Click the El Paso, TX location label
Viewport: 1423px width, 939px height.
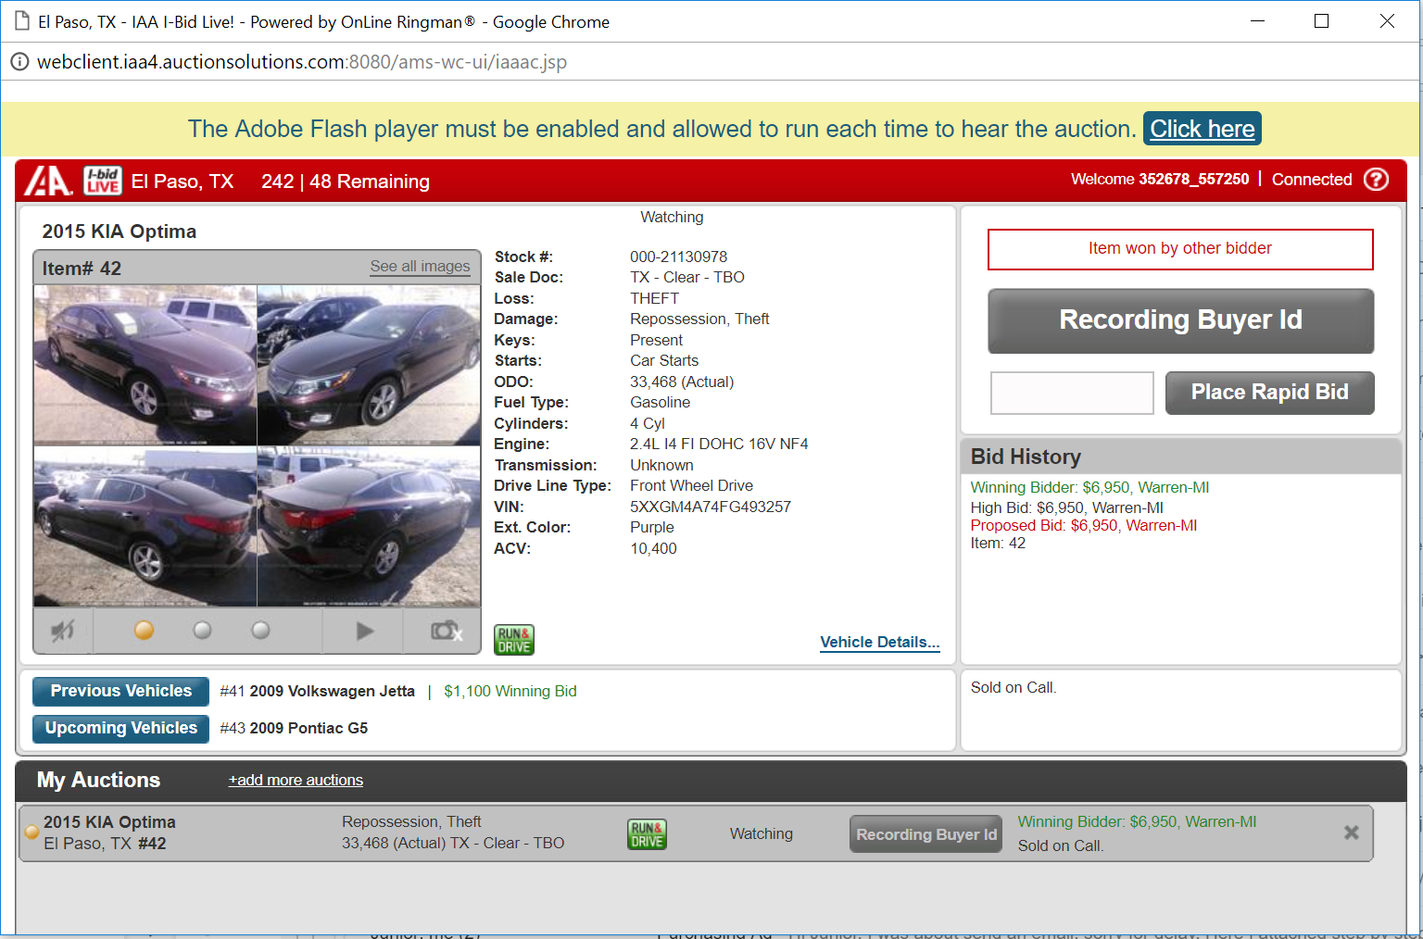click(x=183, y=182)
